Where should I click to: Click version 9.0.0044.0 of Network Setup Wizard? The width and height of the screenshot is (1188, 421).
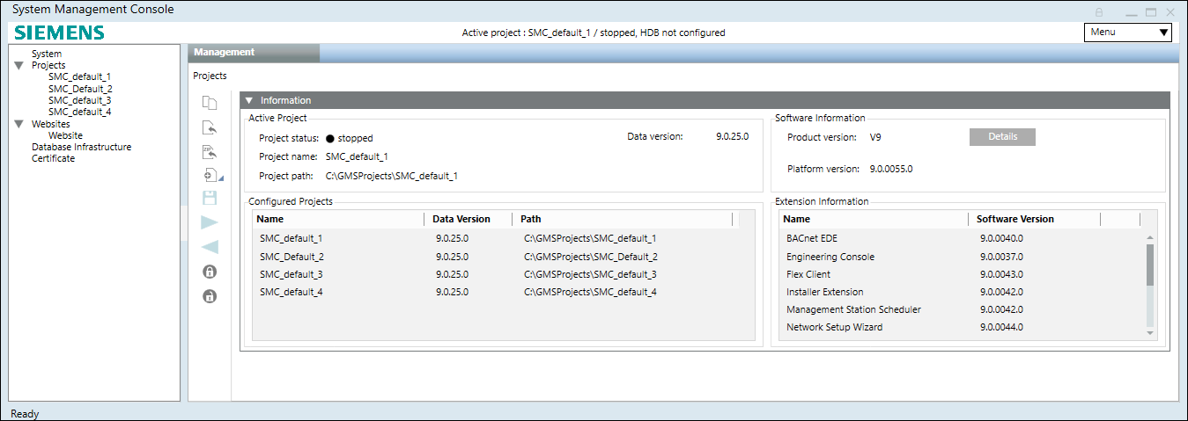coord(1001,327)
